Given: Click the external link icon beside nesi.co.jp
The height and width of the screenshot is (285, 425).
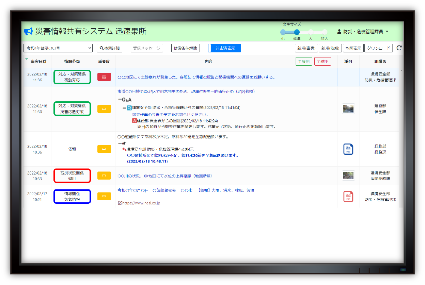Looking at the screenshot, I should (x=120, y=203).
